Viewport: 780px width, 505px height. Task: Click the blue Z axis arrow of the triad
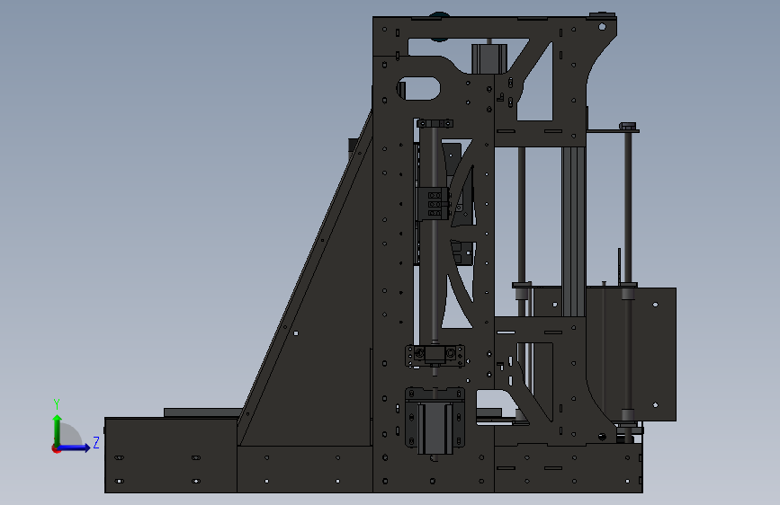point(75,447)
